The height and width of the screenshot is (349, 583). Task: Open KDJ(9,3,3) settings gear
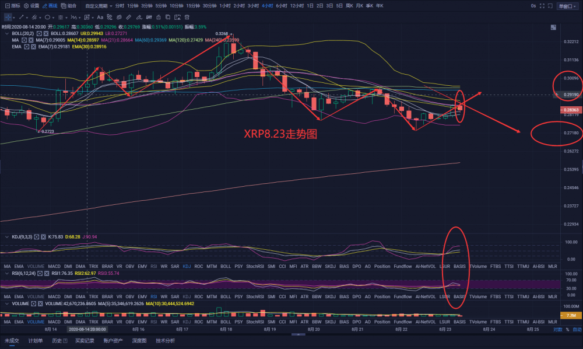point(36,237)
